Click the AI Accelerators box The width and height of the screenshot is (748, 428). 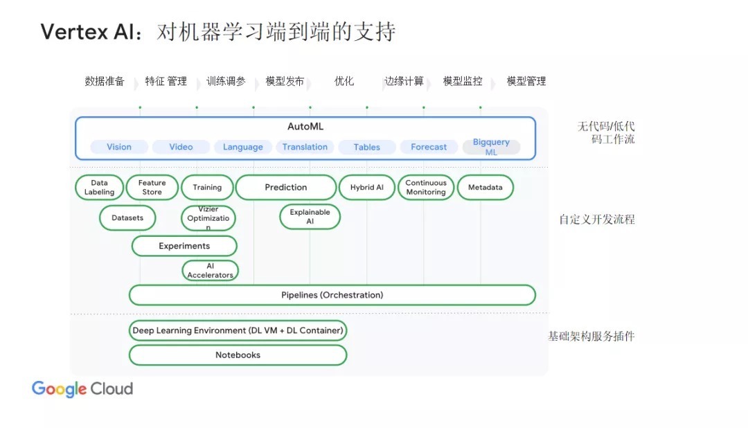tap(210, 271)
